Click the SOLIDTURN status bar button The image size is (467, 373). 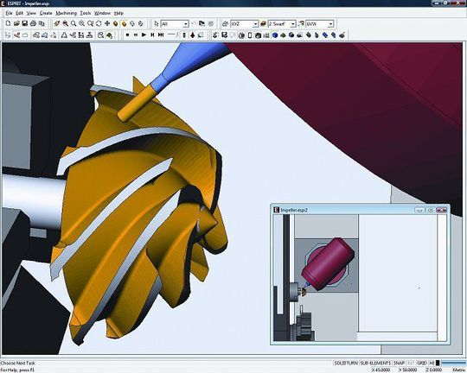345,364
